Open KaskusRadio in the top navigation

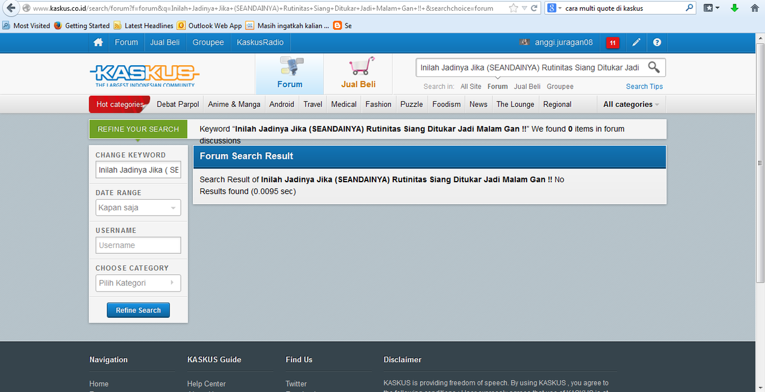[x=261, y=42]
